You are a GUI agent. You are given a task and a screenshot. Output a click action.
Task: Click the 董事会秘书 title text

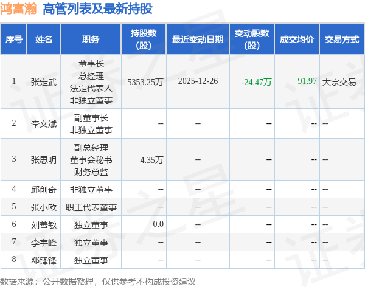[91, 160]
